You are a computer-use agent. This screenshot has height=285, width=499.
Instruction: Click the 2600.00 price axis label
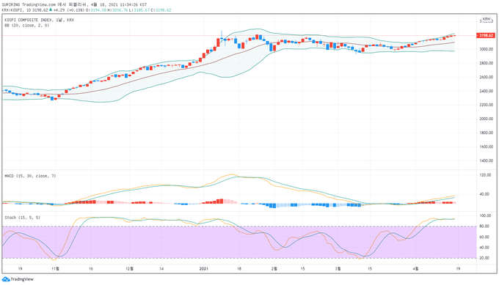pos(487,77)
